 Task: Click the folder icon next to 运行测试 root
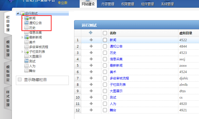tap(22, 13)
